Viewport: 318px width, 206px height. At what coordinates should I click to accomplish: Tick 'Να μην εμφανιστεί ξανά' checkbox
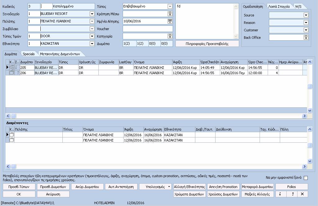pyautogui.click(x=306, y=178)
